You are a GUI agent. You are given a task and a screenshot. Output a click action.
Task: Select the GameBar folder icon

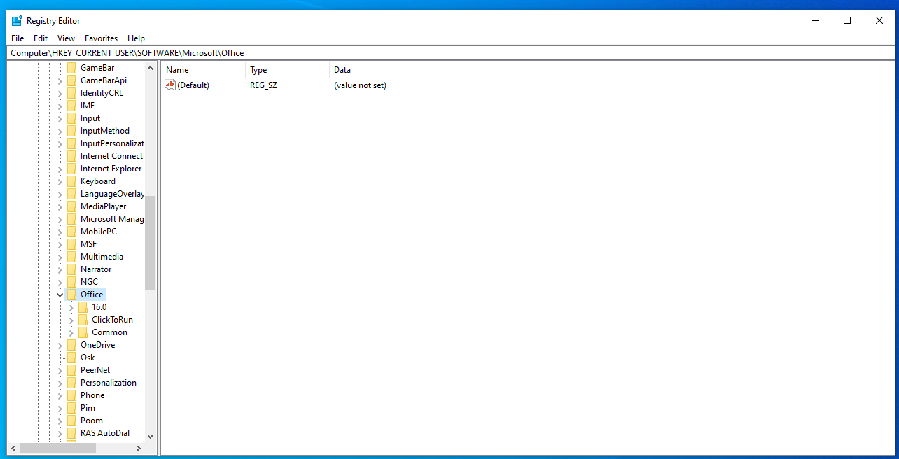[x=71, y=68]
